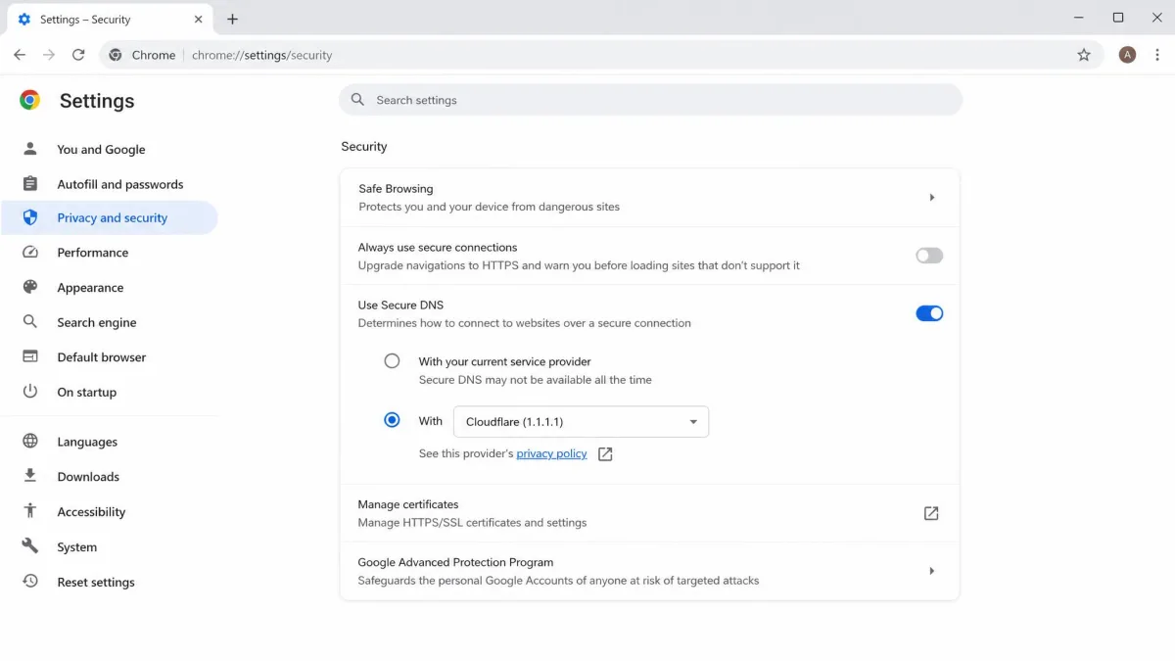Focus the Search settings field
This screenshot has height=661, width=1175.
click(650, 100)
